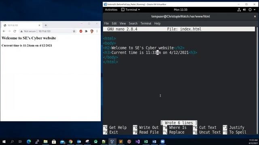
Task: Select the 10.11.6.133 tab
Action: [x=21, y=25]
